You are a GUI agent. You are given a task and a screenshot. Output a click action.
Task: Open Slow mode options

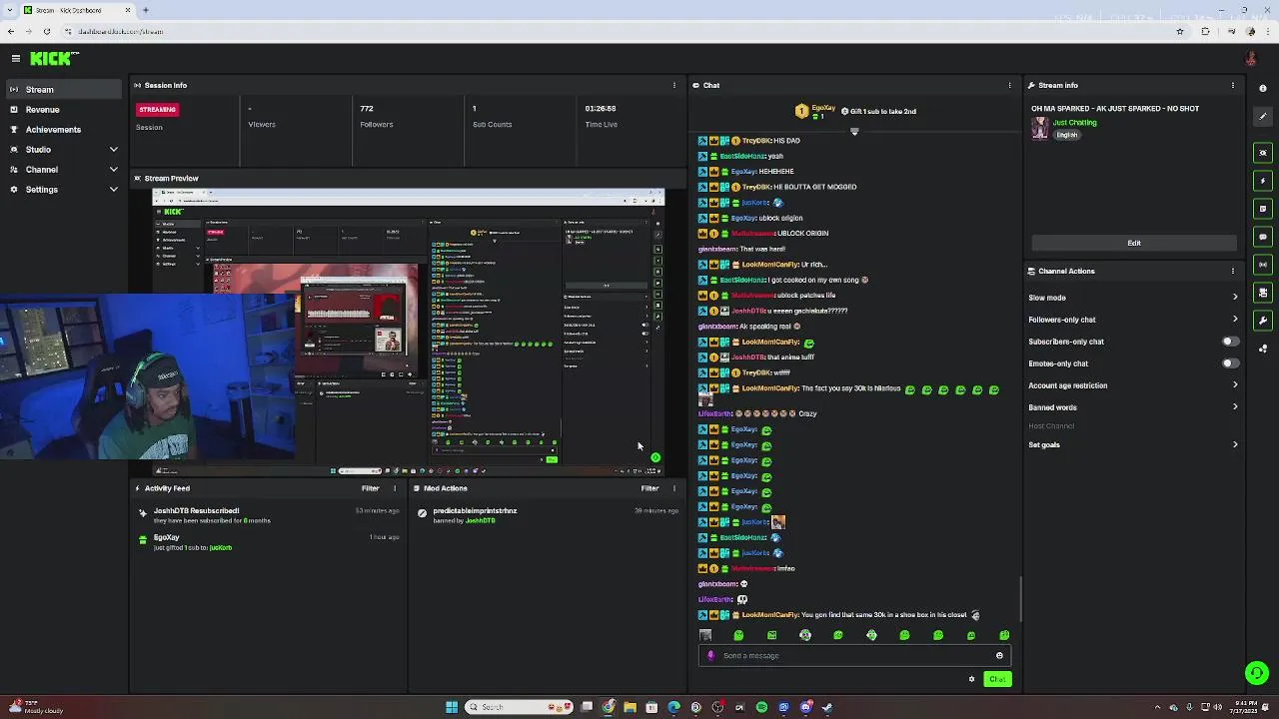coord(1133,298)
